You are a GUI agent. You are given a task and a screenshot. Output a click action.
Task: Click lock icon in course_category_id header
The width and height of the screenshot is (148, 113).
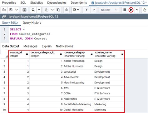pyautogui.click(x=61, y=54)
